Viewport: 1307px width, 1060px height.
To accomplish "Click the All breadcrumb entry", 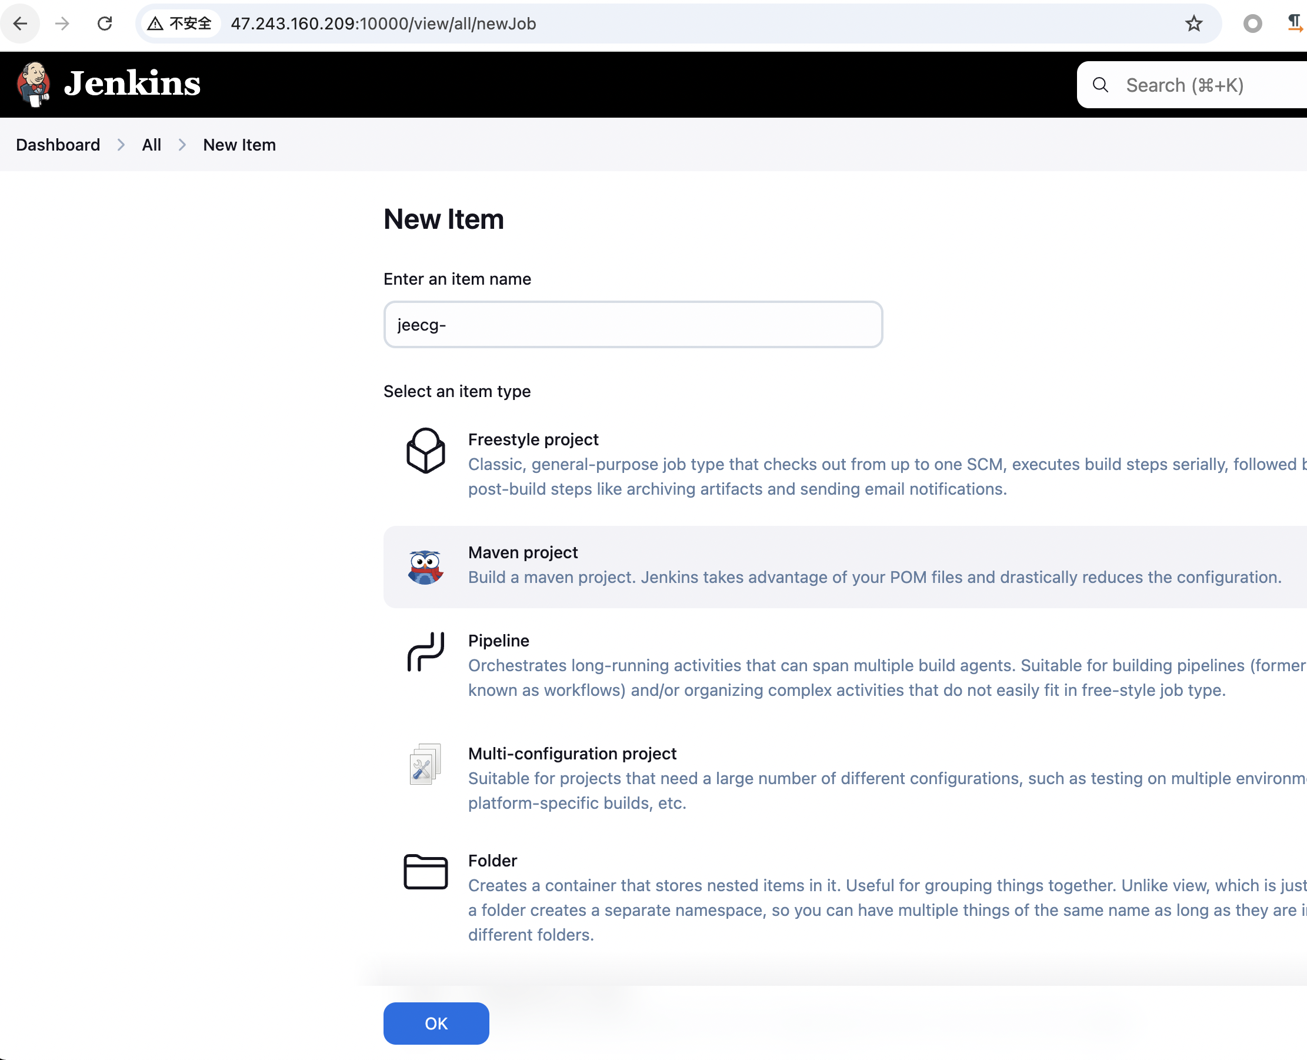I will point(151,145).
